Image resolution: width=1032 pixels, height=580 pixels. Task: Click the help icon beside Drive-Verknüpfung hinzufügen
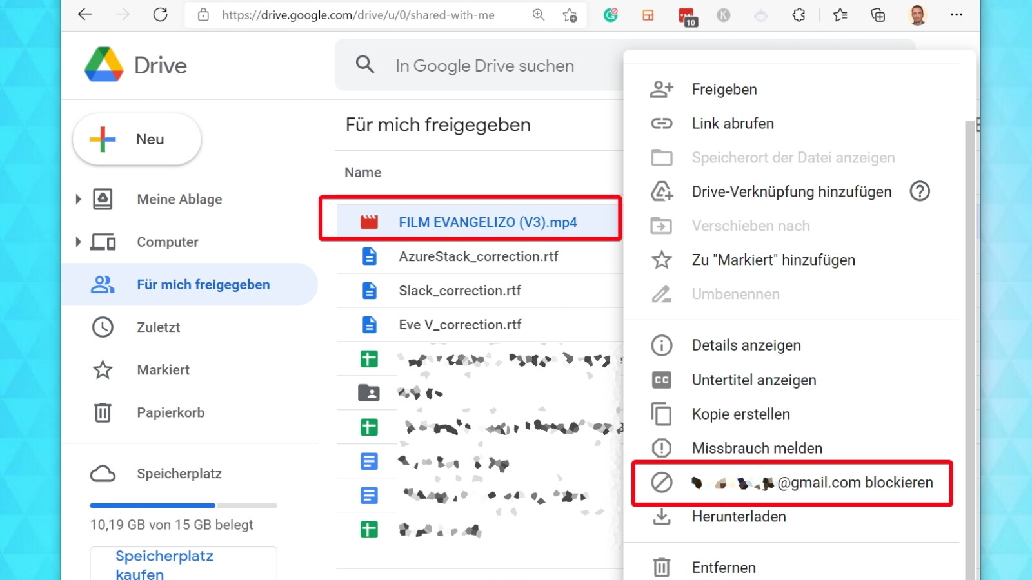coord(919,191)
